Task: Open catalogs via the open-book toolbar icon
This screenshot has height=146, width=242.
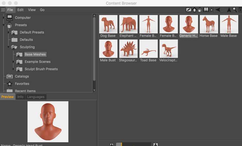Action: pyautogui.click(x=206, y=10)
